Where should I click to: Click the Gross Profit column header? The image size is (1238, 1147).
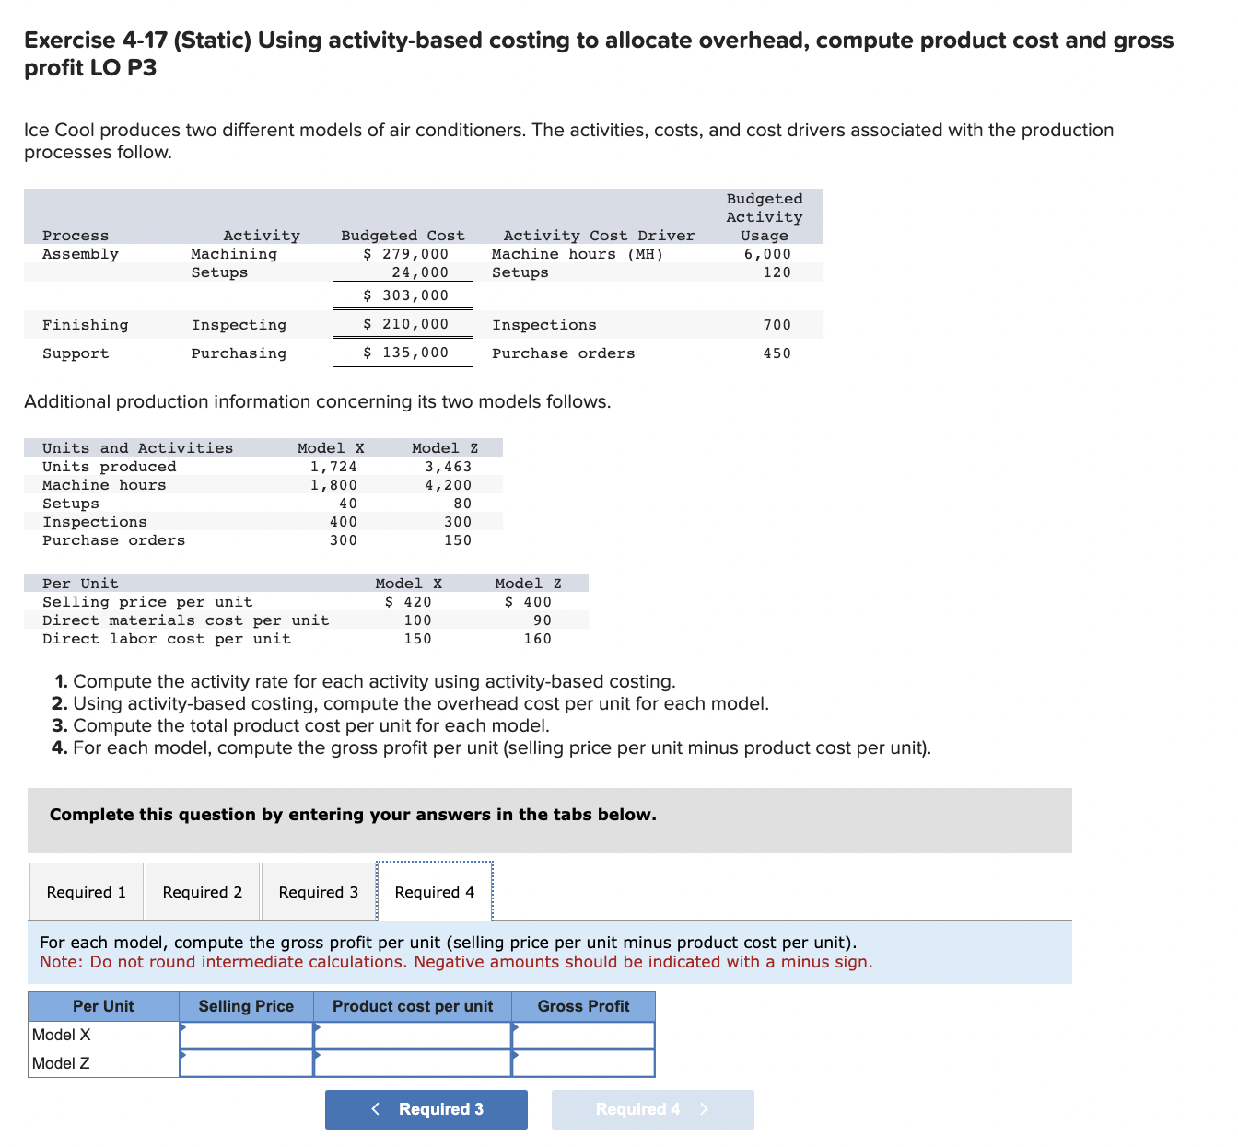coord(583,1005)
